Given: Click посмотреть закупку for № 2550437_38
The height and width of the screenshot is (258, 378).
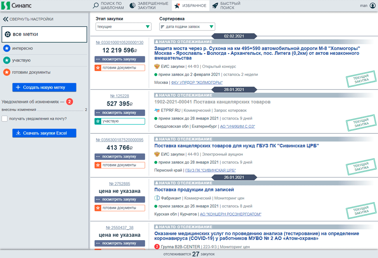Looking at the screenshot, I should click(120, 243).
